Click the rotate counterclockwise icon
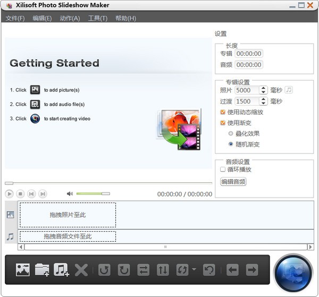This screenshot has height=297, width=319. pos(104,270)
